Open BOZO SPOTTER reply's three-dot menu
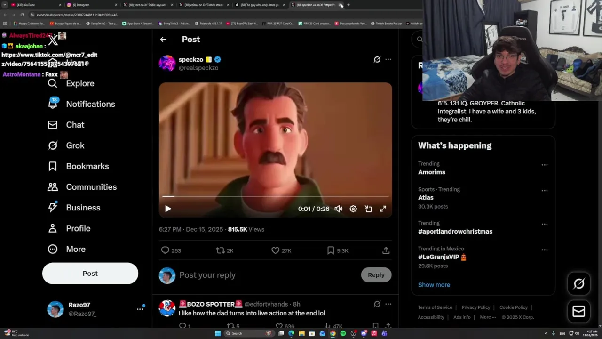 click(388, 304)
